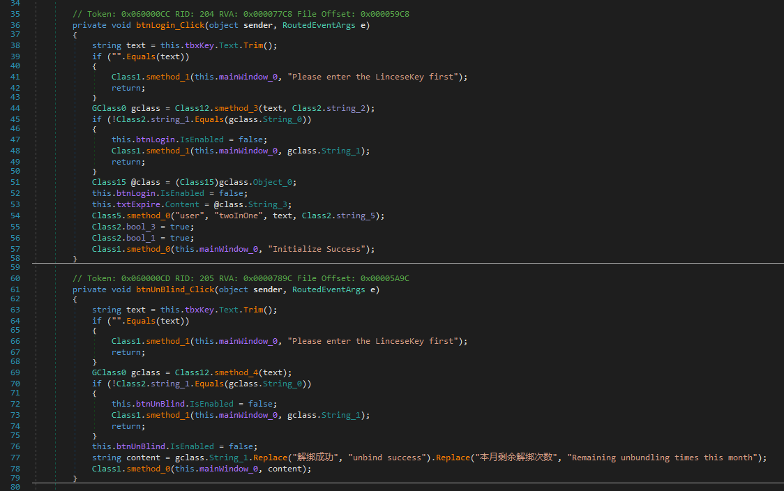This screenshot has width=784, height=491.
Task: Click the String_3 property
Action: coord(268,204)
